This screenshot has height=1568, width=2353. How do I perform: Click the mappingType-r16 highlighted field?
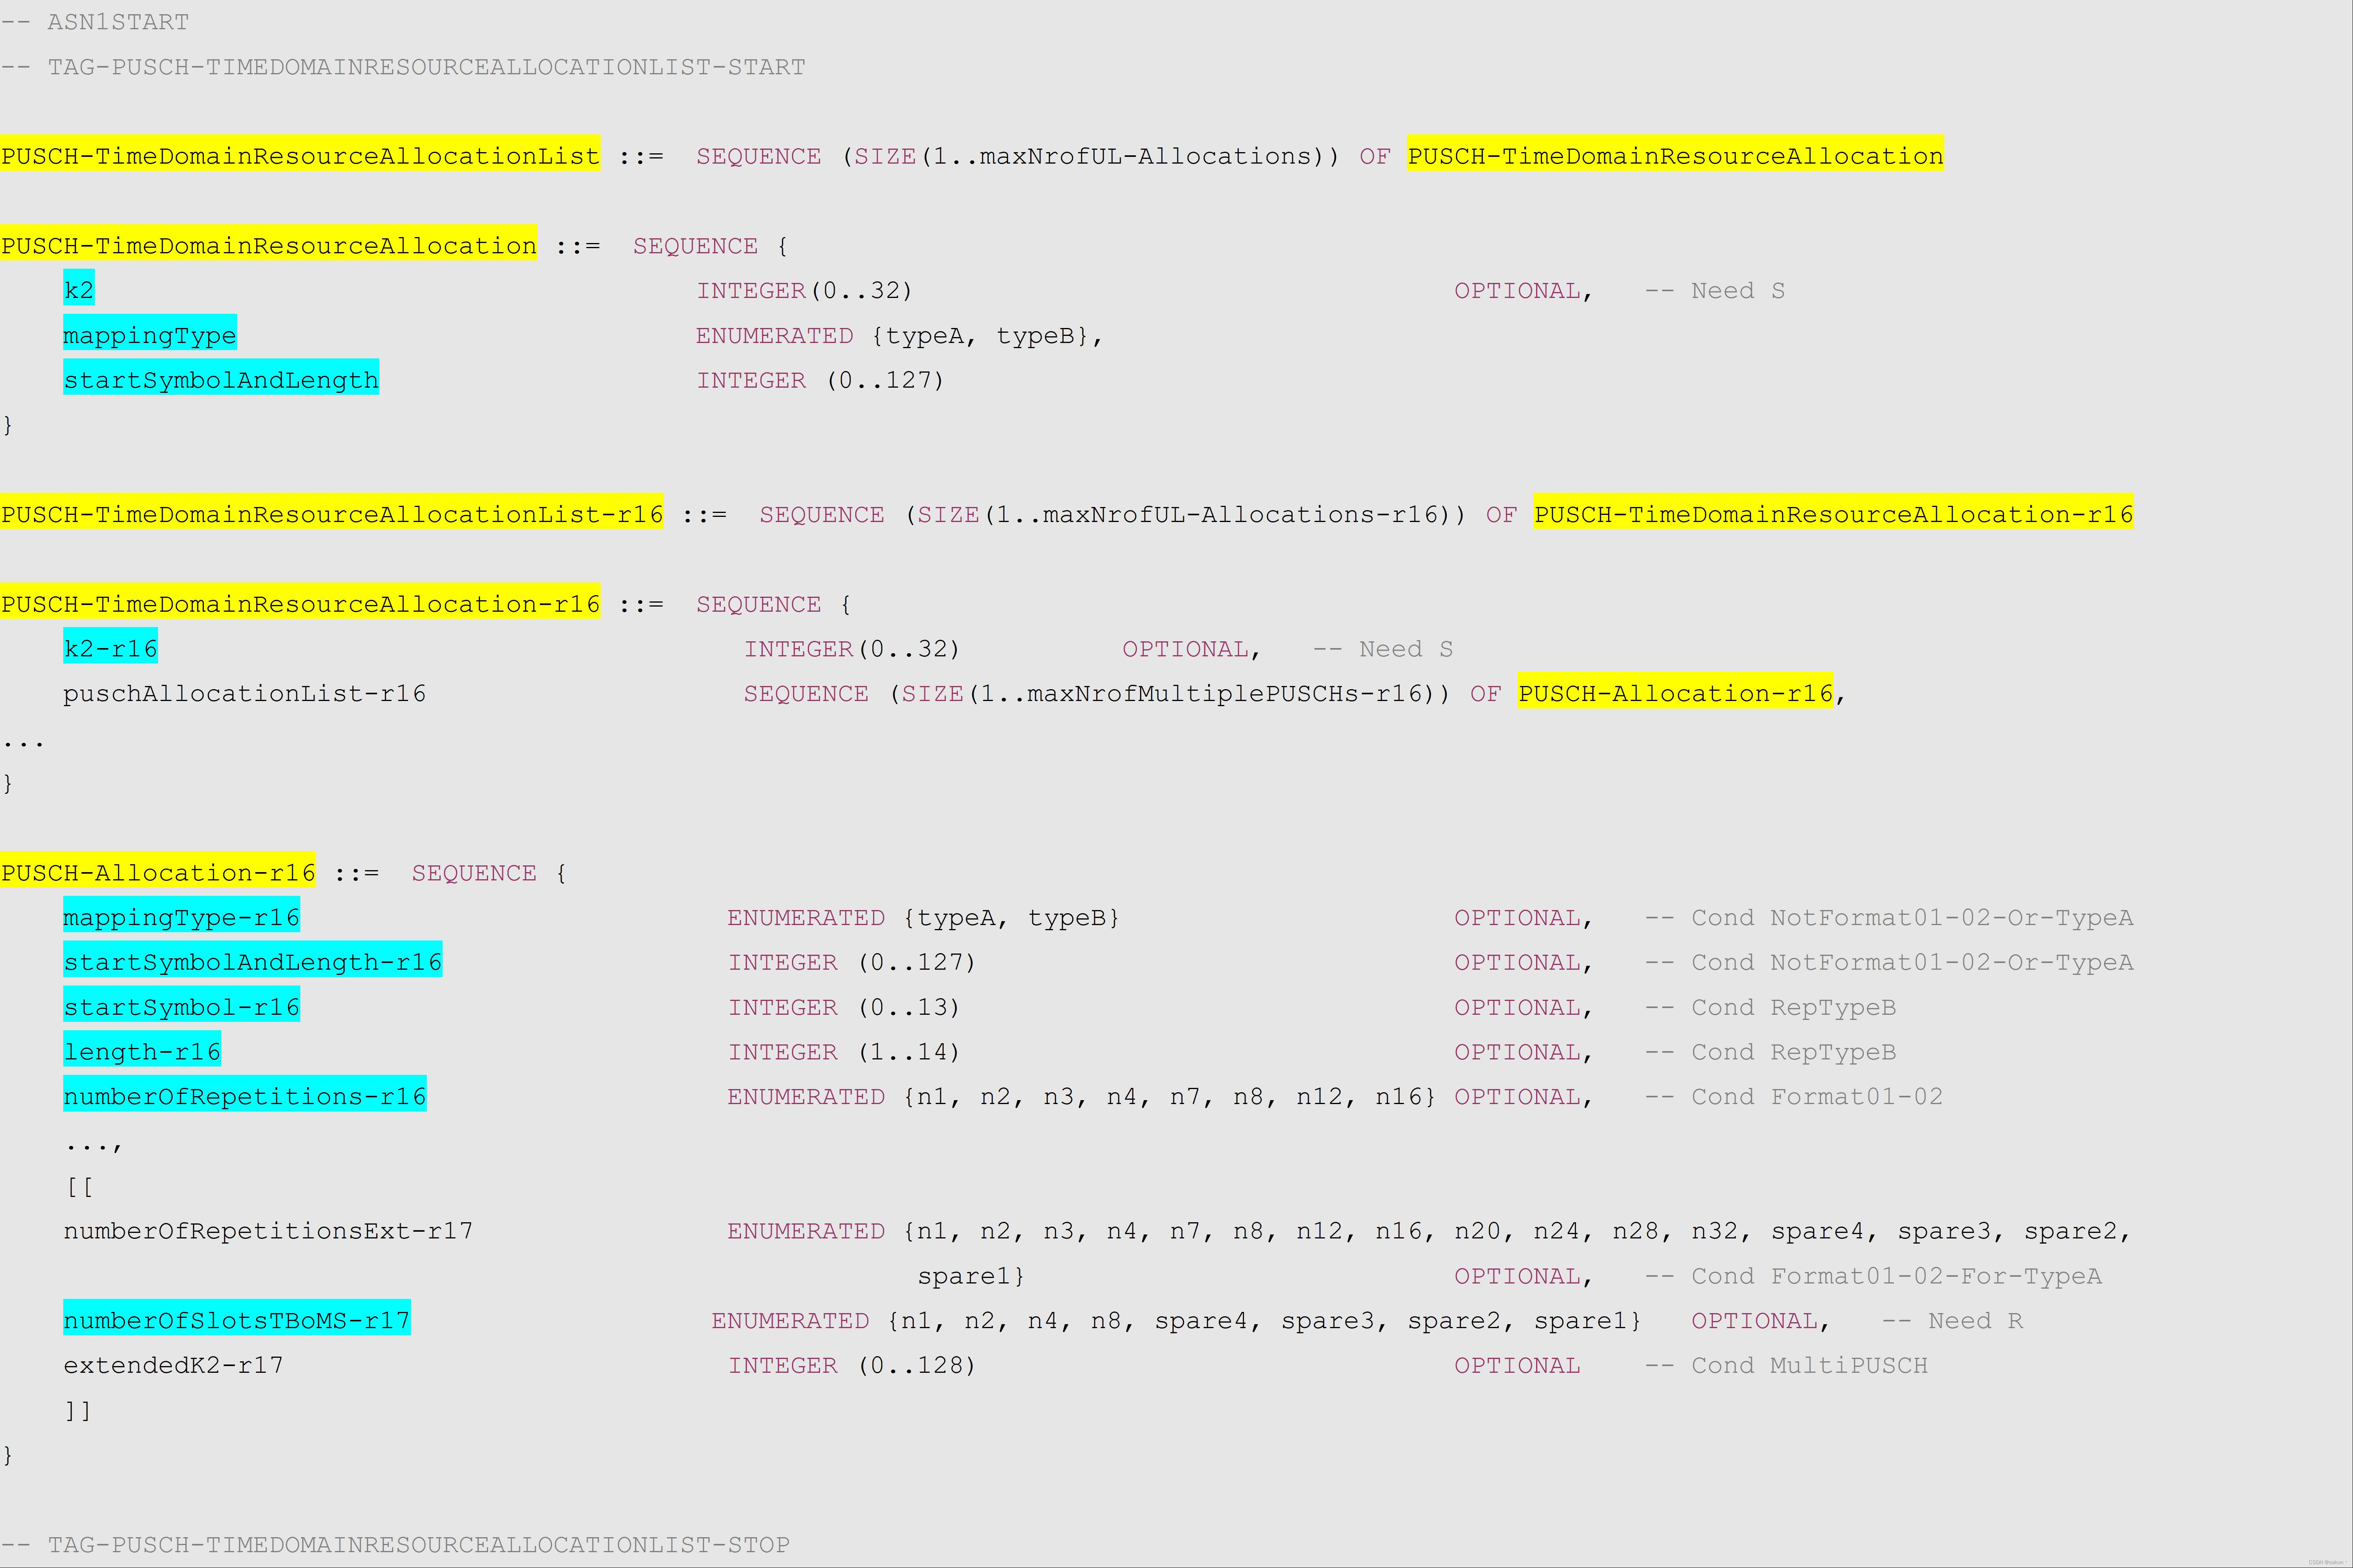point(181,917)
